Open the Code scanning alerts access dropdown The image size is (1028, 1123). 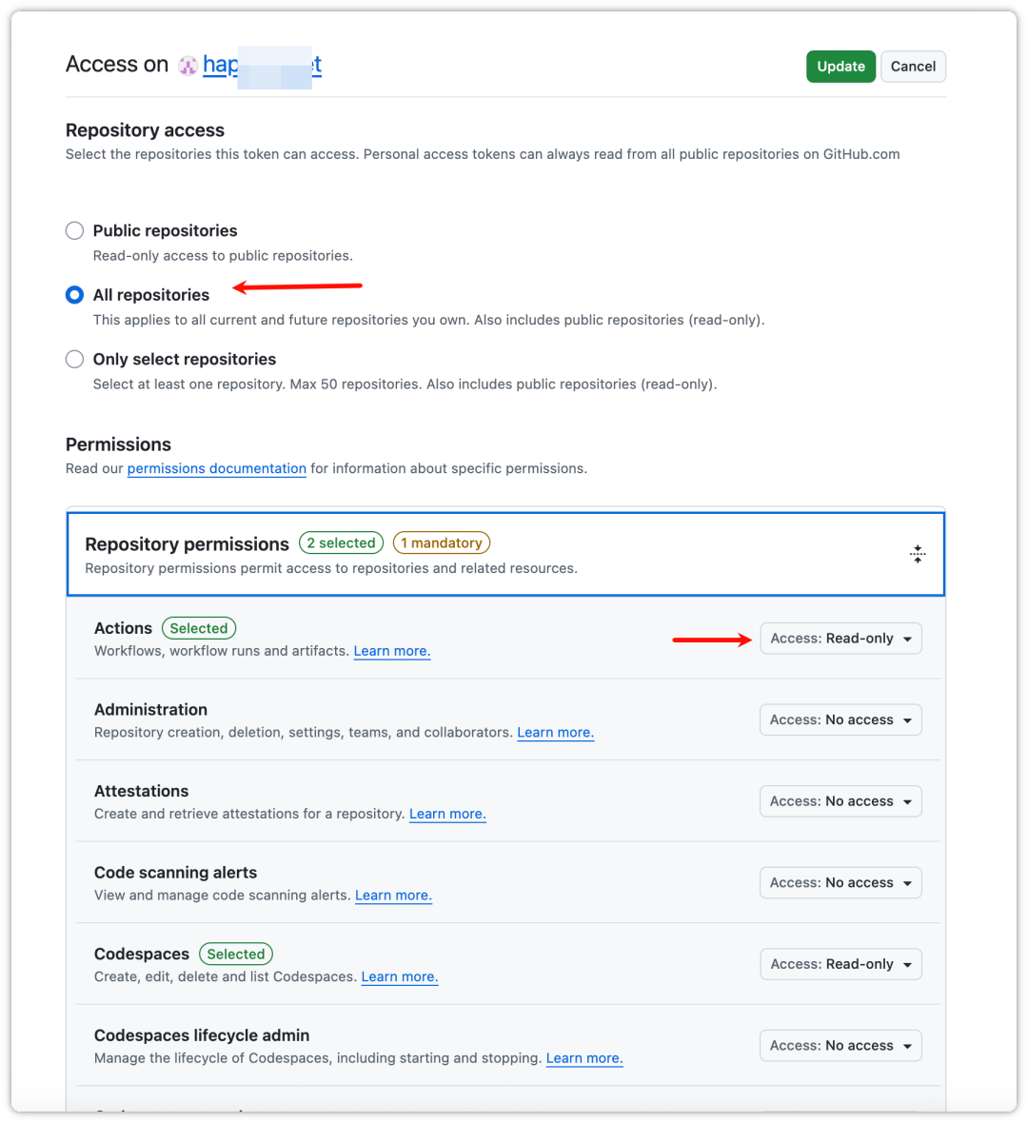[840, 882]
